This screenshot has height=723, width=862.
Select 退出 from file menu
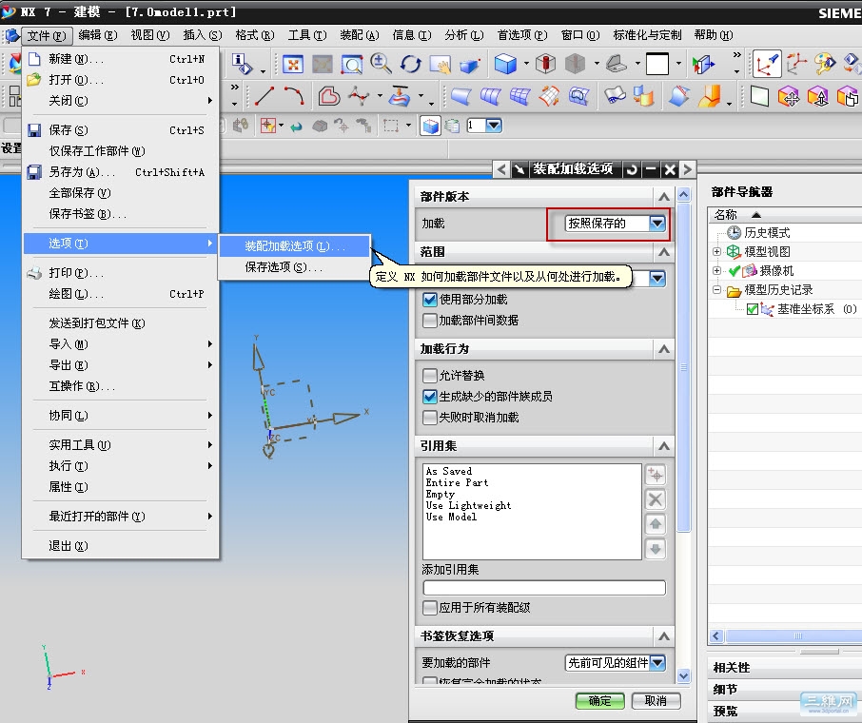point(119,546)
